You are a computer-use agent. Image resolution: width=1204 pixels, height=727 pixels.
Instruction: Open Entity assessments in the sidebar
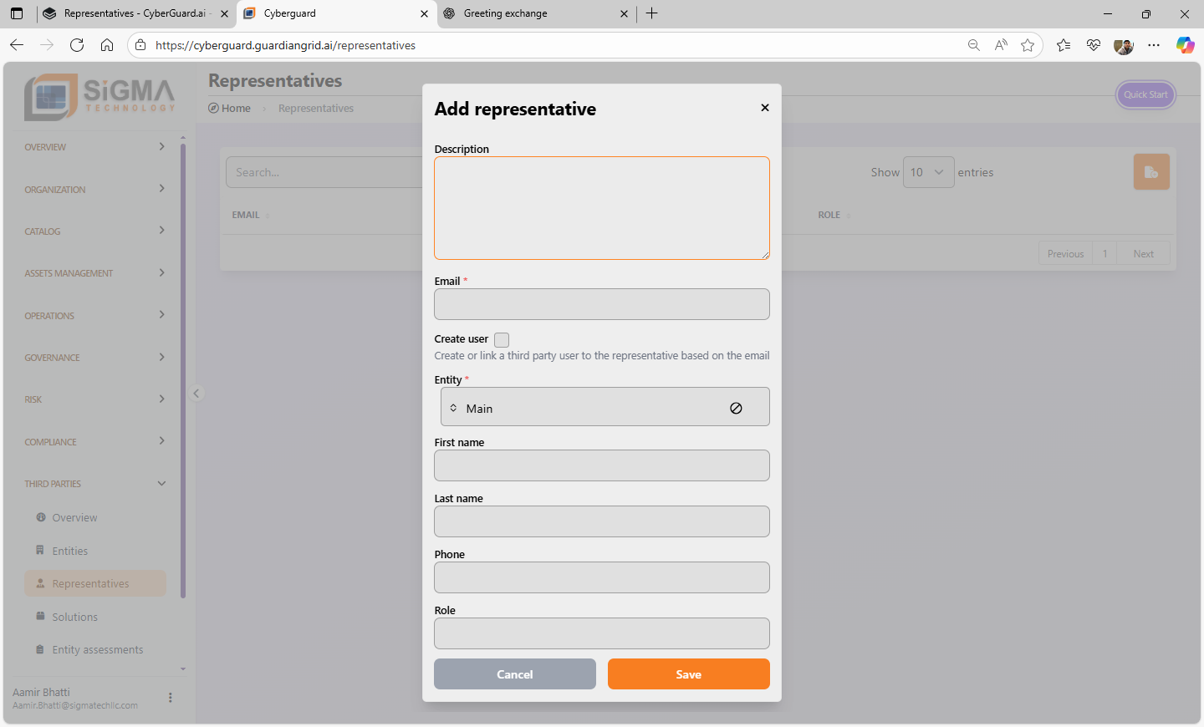point(97,650)
